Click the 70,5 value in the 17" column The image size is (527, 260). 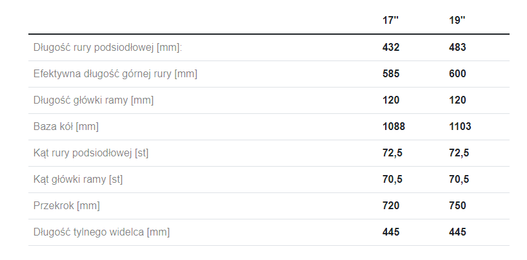coord(393,179)
